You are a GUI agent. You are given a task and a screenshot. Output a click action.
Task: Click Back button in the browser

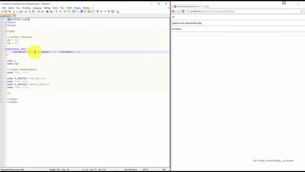(173, 11)
